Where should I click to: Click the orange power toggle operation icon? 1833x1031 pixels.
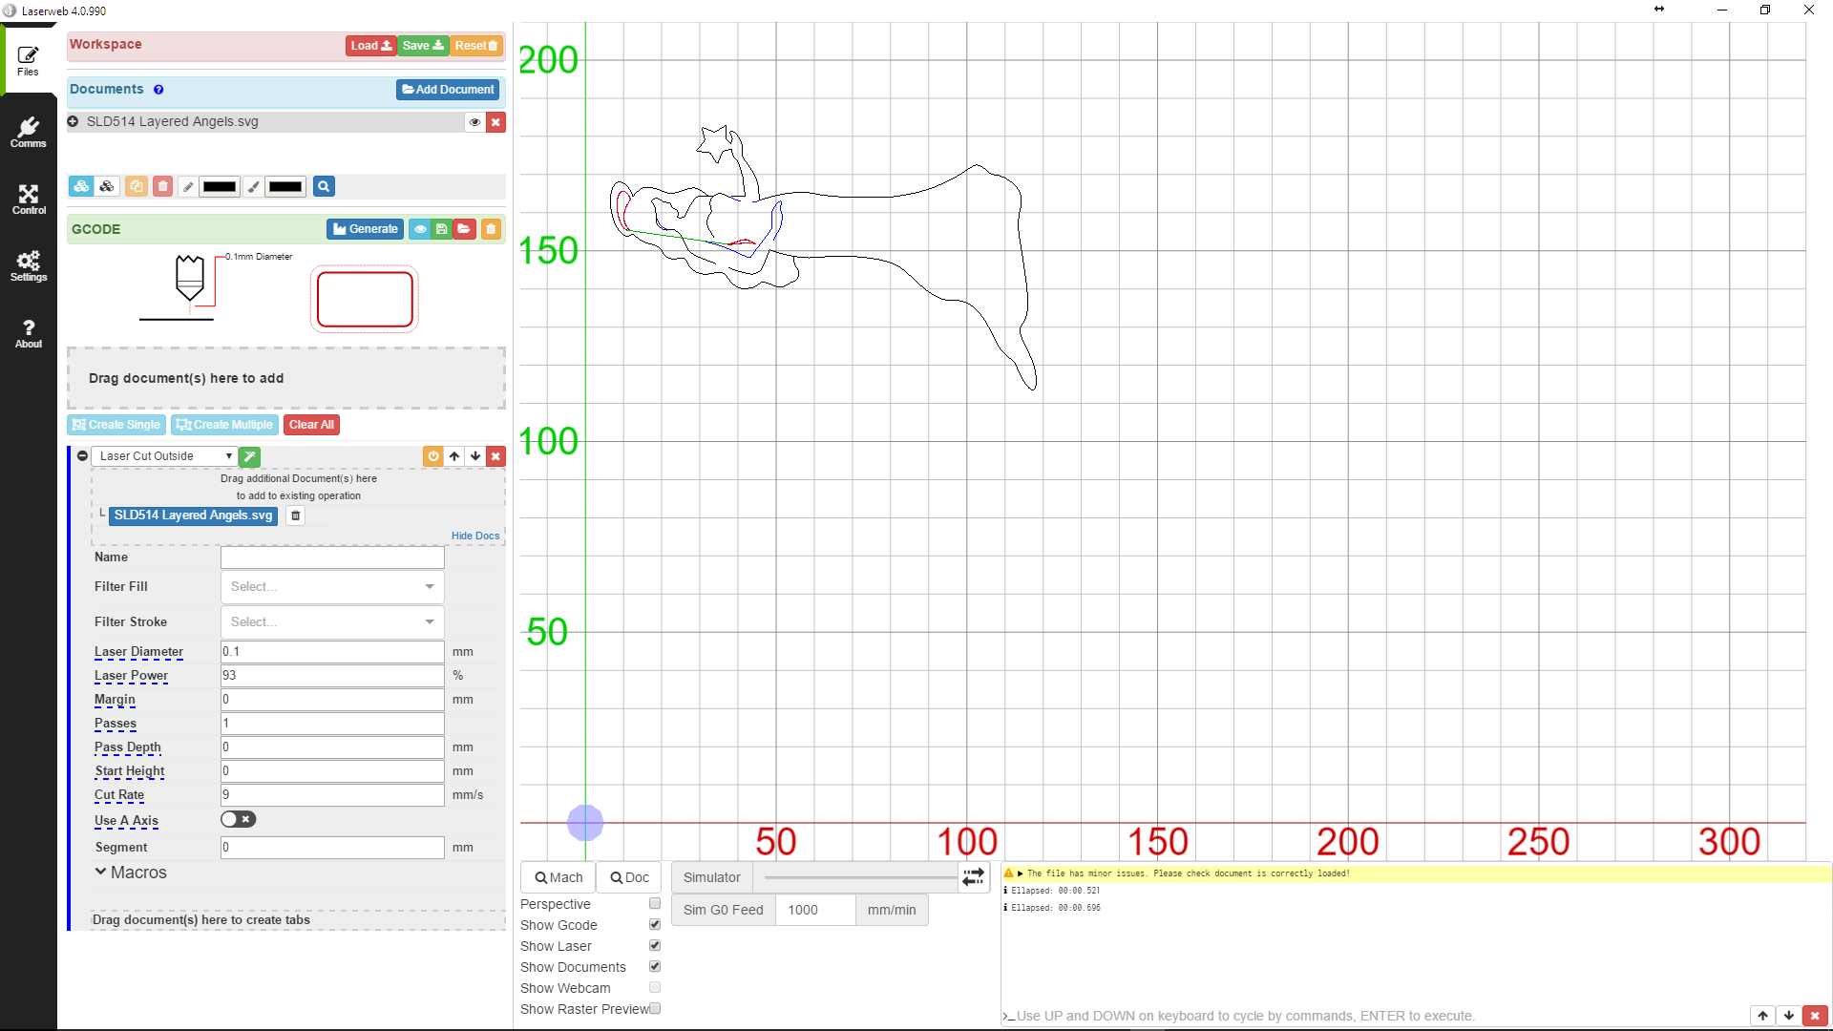click(x=433, y=456)
